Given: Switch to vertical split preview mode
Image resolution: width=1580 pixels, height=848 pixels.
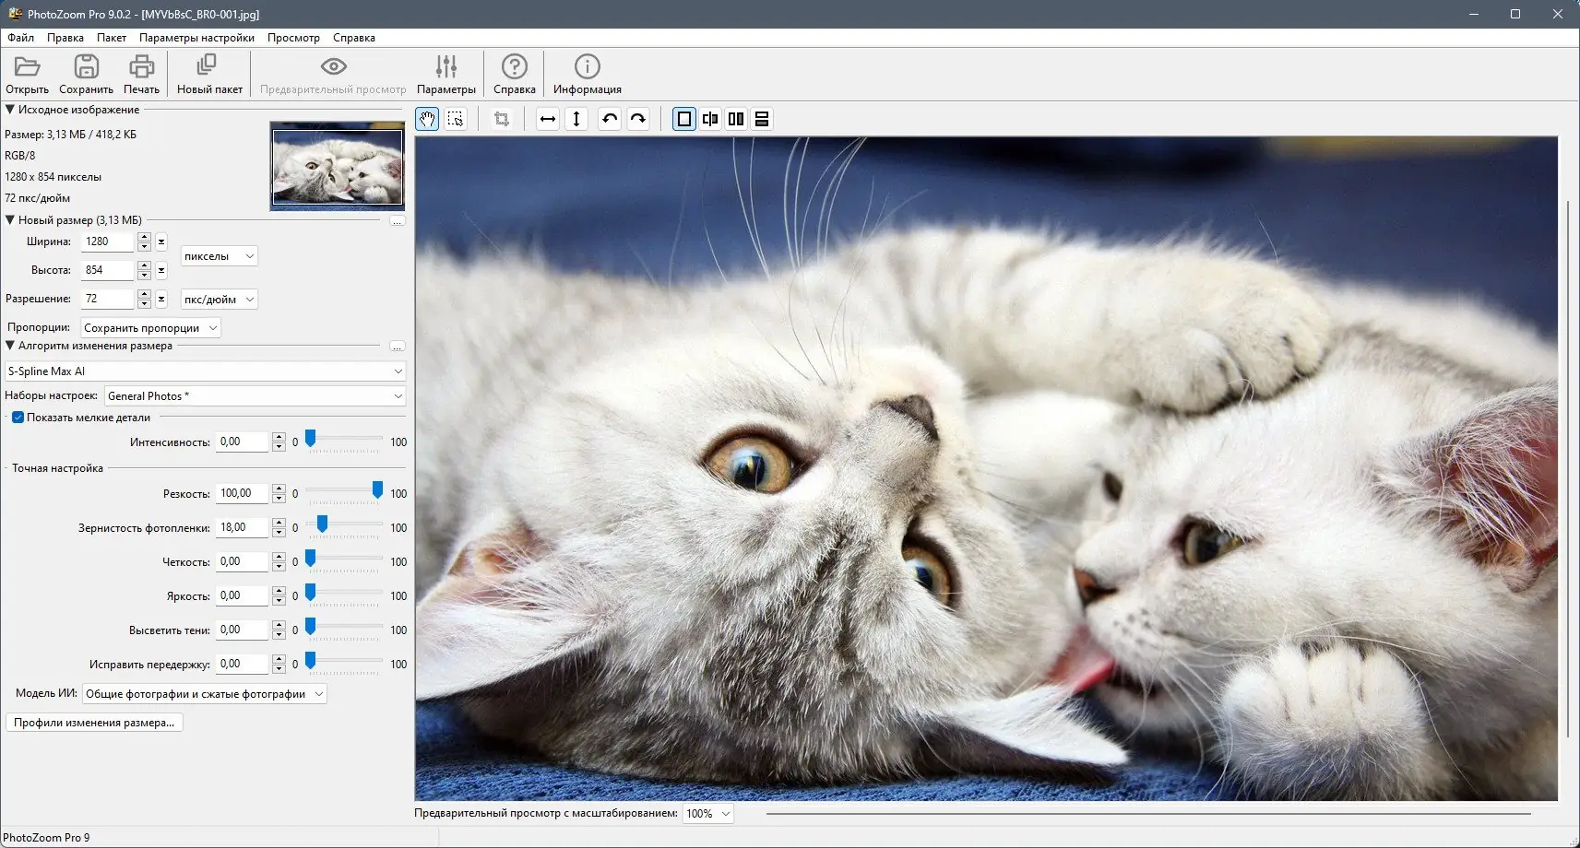Looking at the screenshot, I should click(710, 119).
